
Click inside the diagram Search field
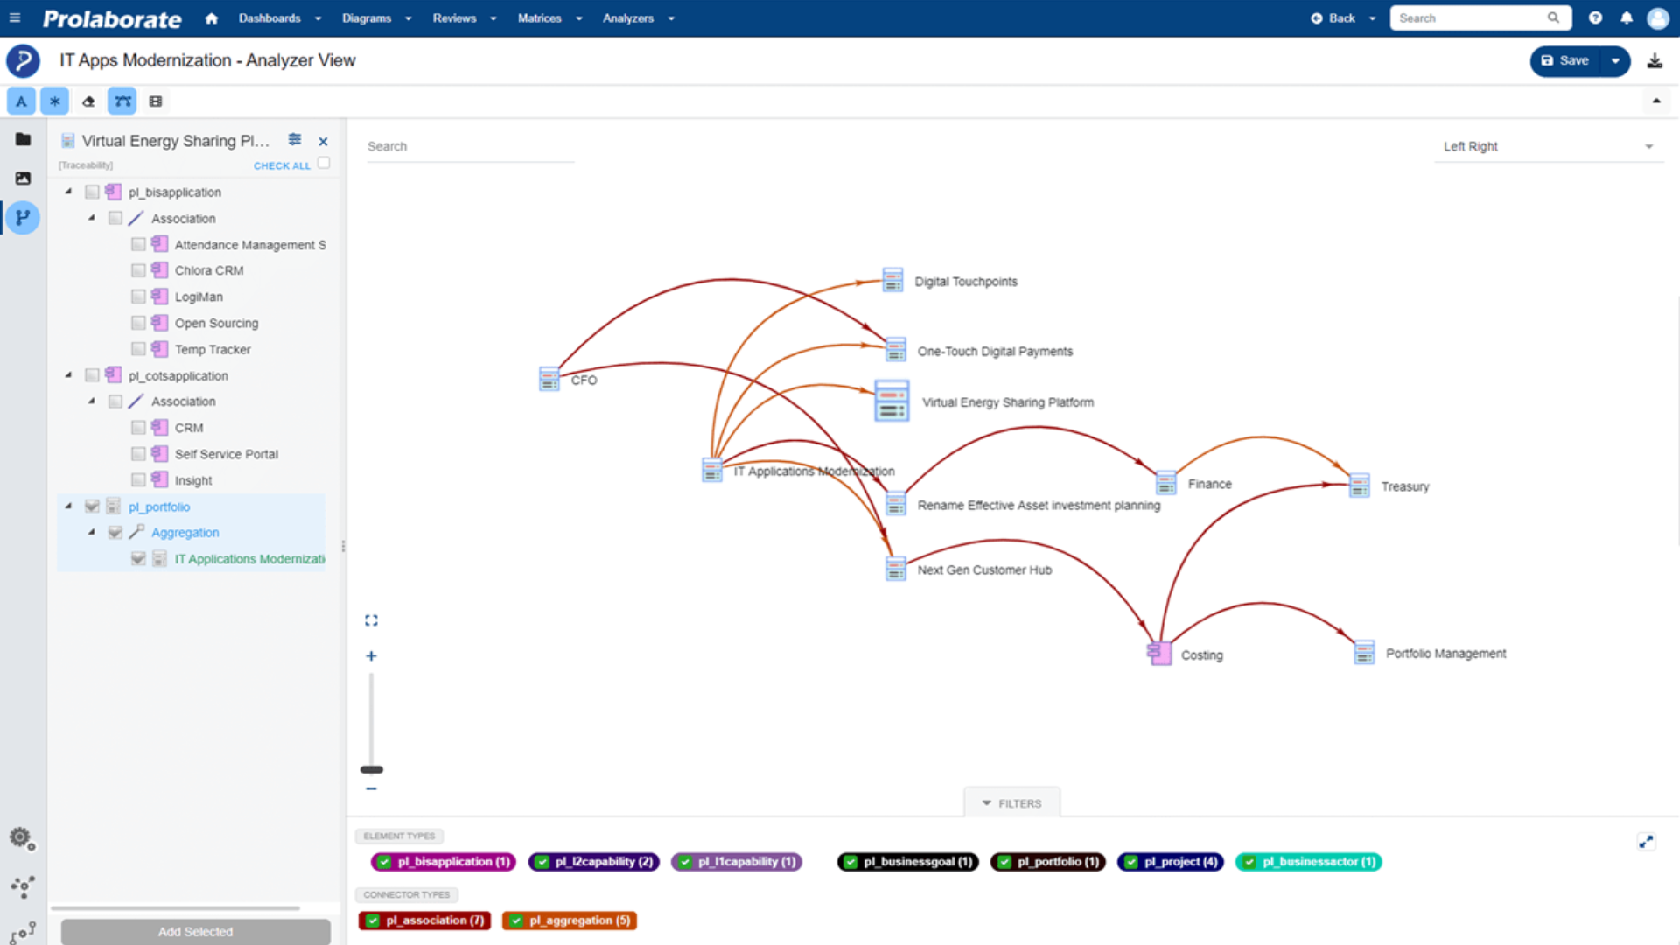coord(470,146)
